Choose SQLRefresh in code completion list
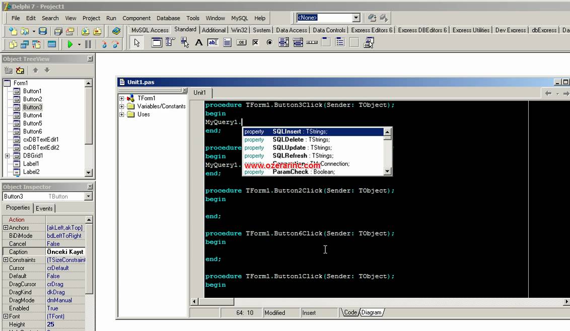Screen dimensions: 570x331 [x=313, y=156]
